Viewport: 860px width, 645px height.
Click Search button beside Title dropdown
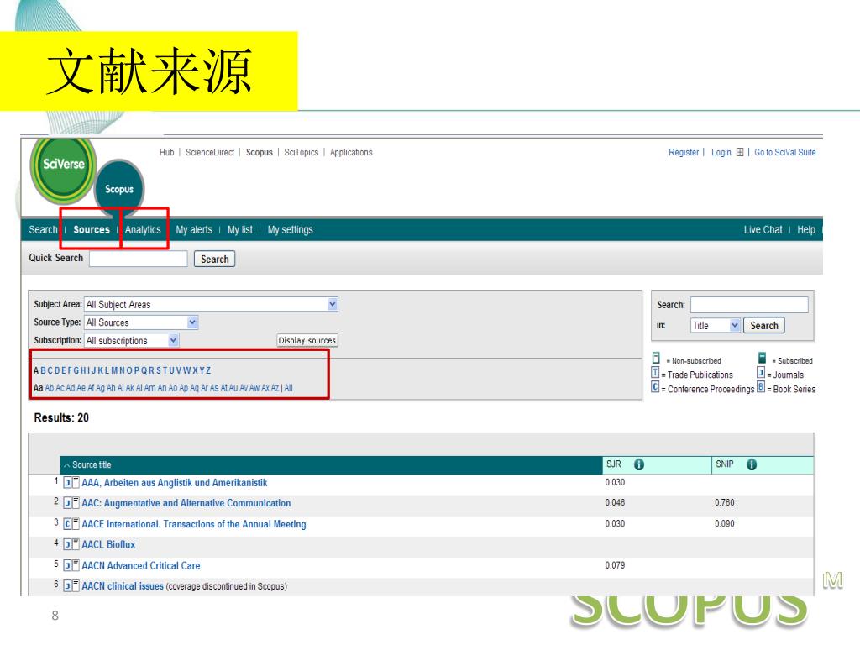(x=764, y=325)
